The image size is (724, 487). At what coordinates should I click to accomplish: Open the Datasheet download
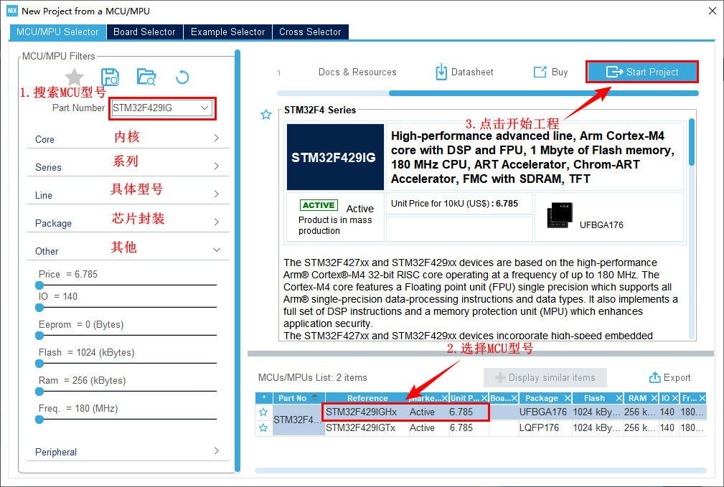tap(464, 72)
